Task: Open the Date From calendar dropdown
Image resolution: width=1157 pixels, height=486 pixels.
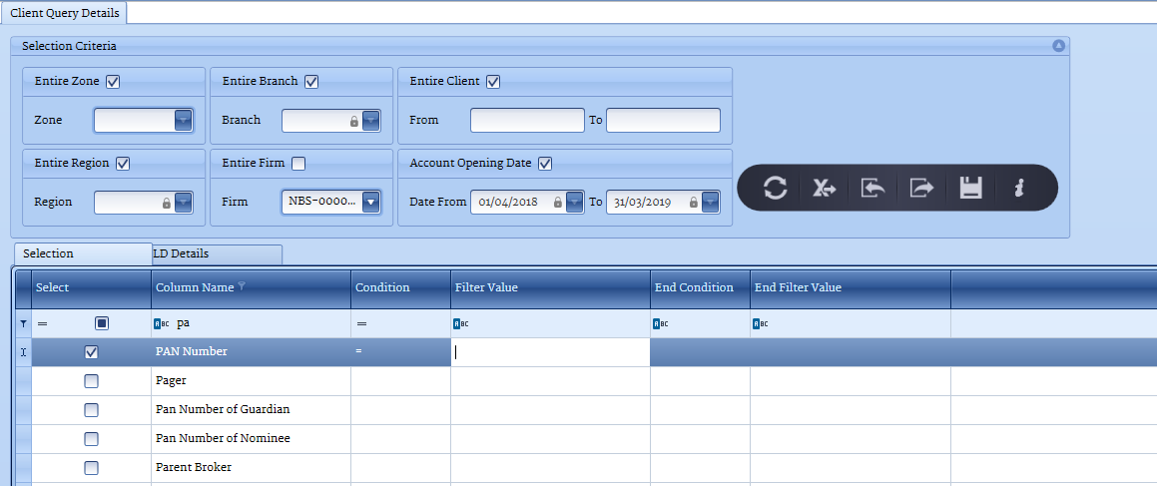Action: (574, 203)
